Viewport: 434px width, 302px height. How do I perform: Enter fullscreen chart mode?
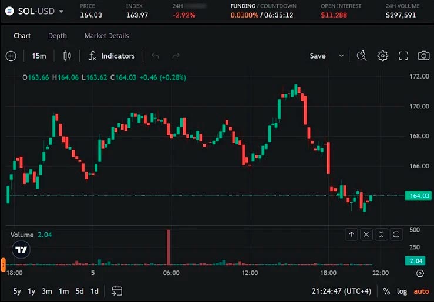coord(403,56)
